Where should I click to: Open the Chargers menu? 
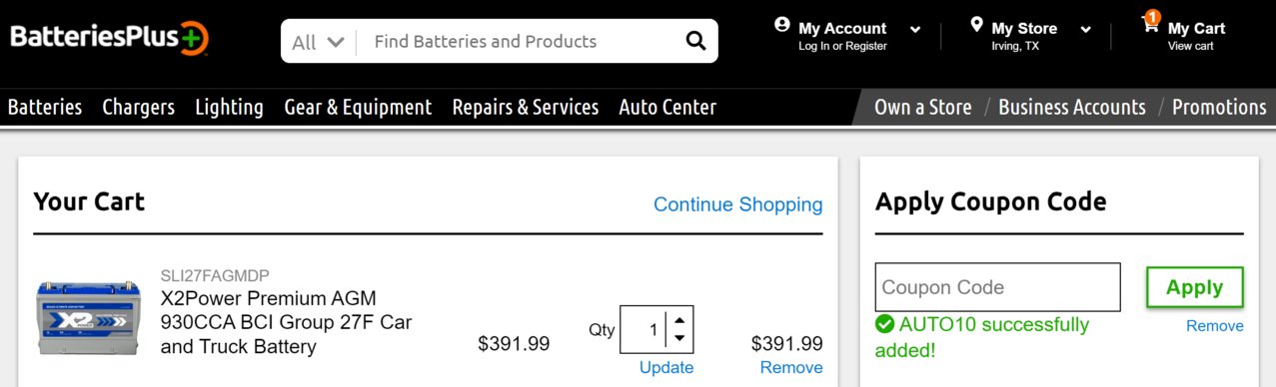138,107
